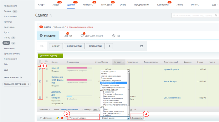This screenshot has height=122, width=219.
Task: Open the номер5 deal link
Action: [55, 68]
